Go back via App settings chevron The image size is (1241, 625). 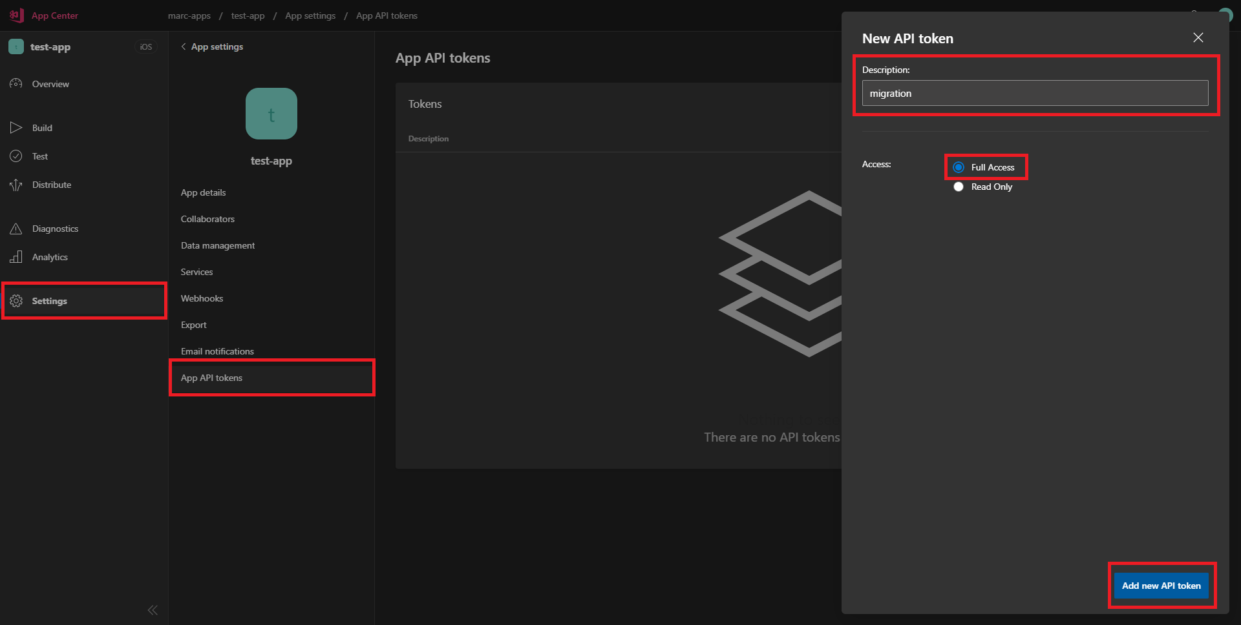[184, 46]
